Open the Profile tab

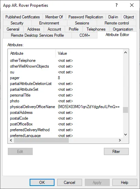pos(74,29)
